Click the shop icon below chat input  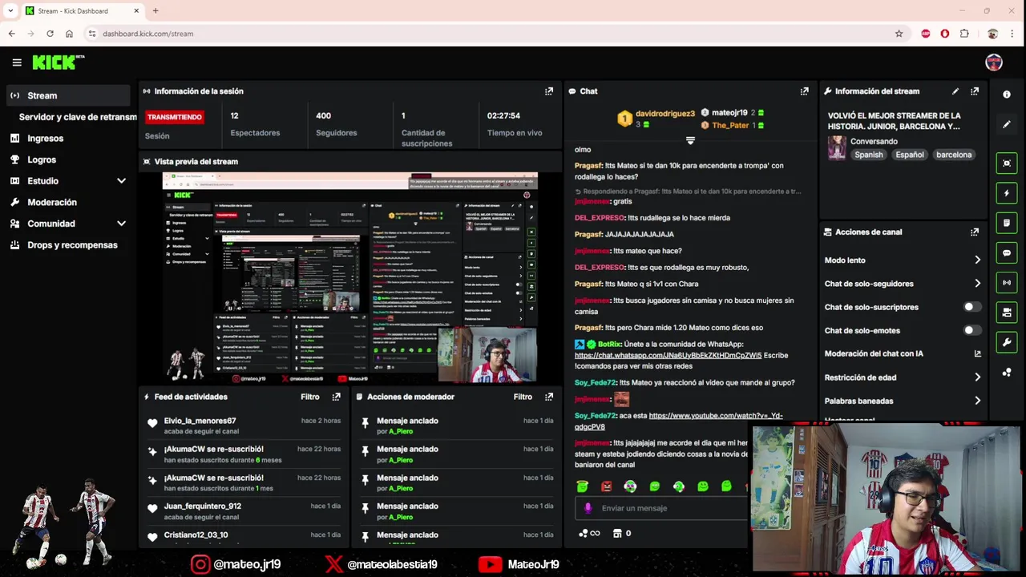click(x=617, y=533)
